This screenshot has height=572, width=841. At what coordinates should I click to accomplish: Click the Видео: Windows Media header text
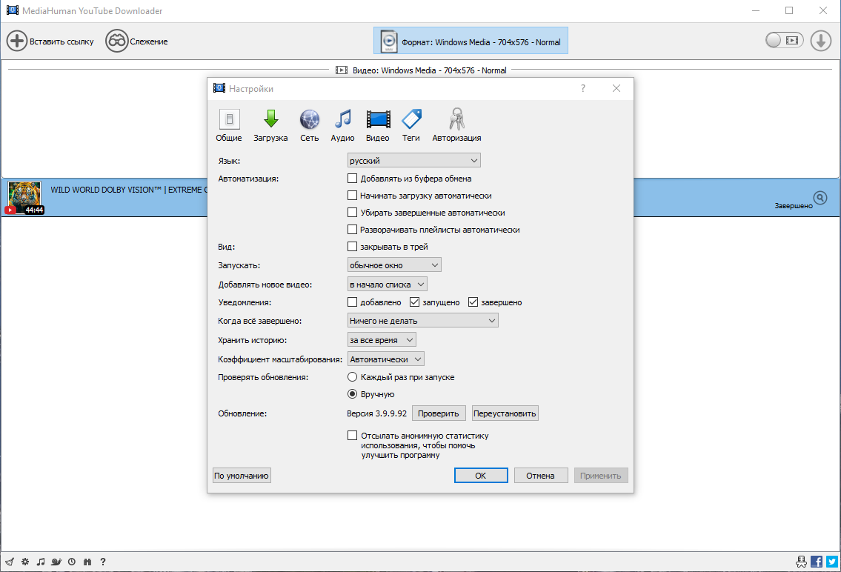click(430, 70)
